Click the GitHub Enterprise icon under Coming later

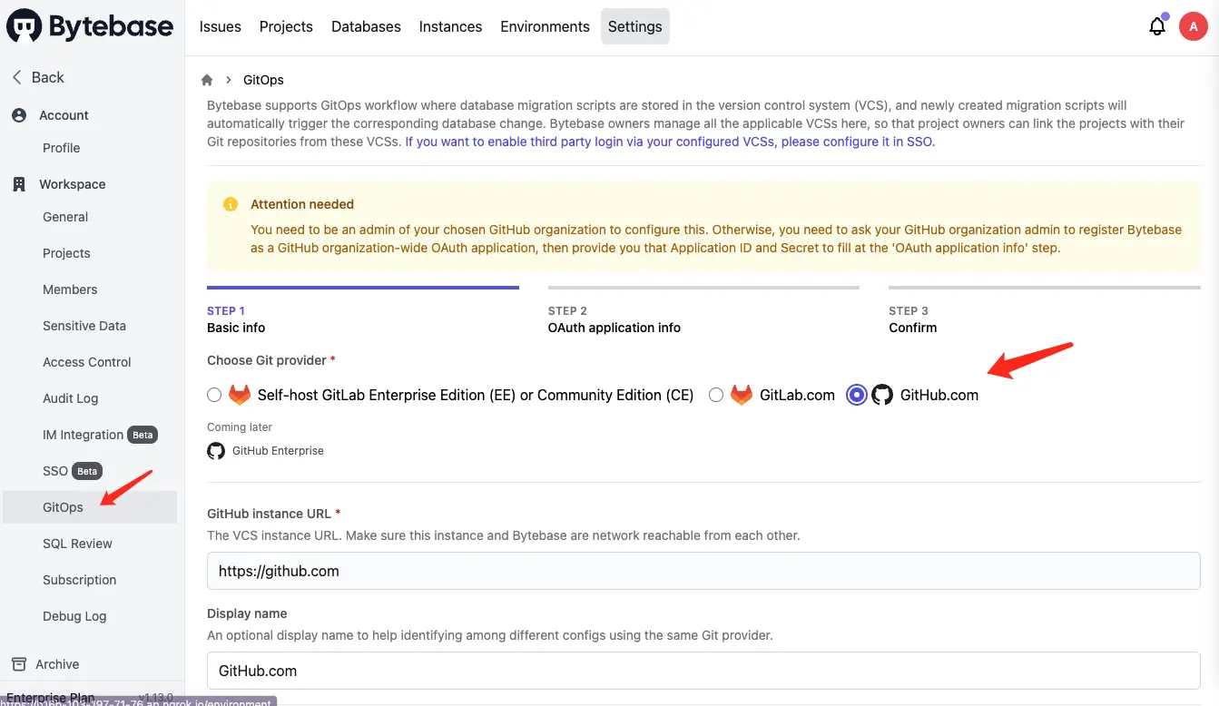(x=215, y=450)
